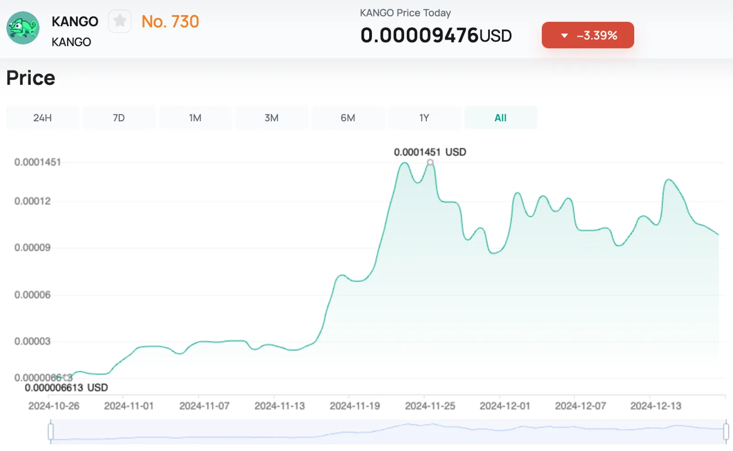Click the right range slider handle

click(726, 431)
